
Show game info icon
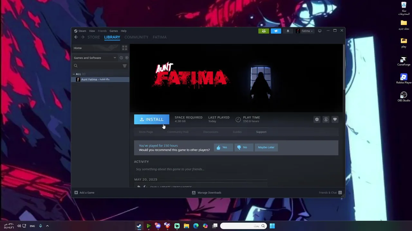point(326,119)
